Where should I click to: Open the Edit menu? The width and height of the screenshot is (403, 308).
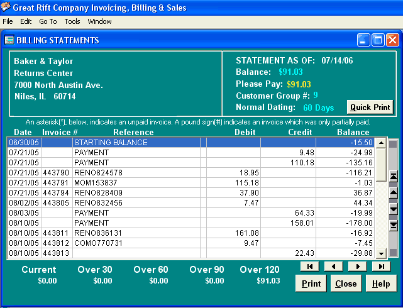tap(26, 21)
